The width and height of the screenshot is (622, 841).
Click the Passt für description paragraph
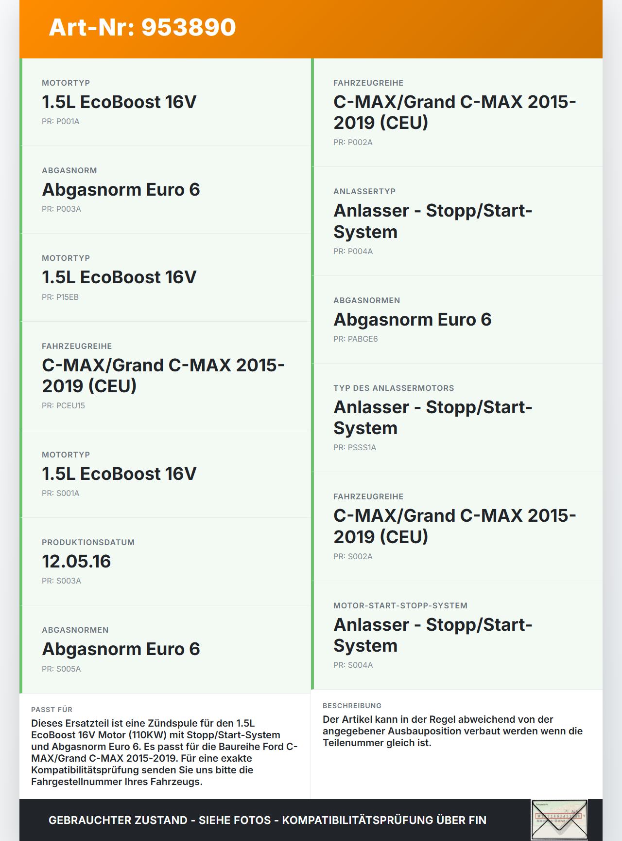point(164,752)
